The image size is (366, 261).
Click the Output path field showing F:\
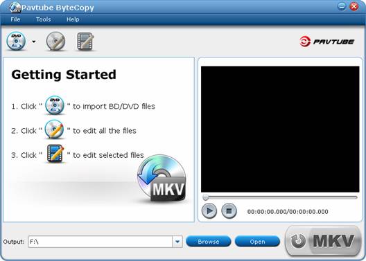pyautogui.click(x=100, y=242)
